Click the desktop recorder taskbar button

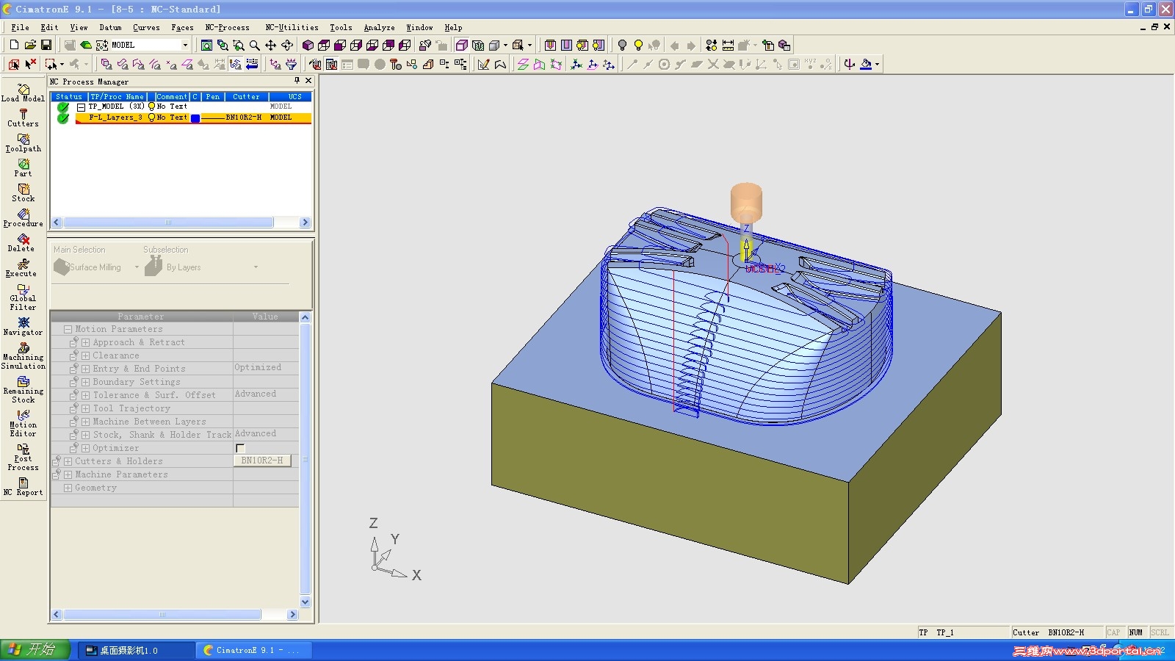137,650
